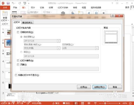Open the 文件 File tab
The height and width of the screenshot is (105, 134).
[x=5, y=8]
